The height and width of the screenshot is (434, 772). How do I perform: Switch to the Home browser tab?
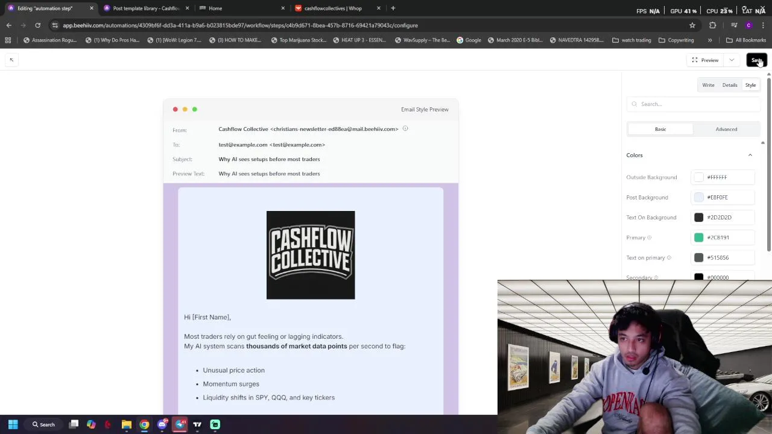(x=241, y=8)
